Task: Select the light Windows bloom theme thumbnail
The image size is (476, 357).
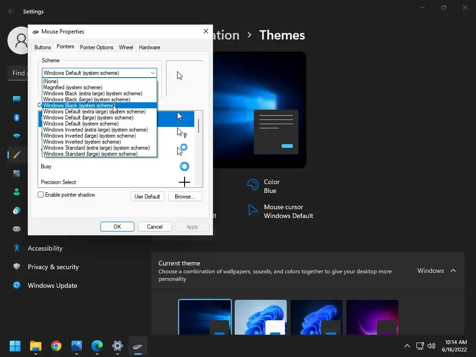Action: (x=261, y=317)
